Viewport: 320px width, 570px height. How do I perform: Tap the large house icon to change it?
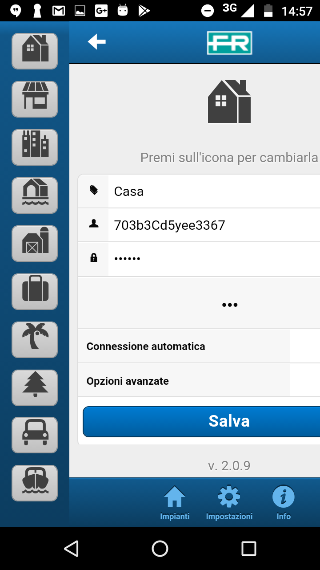pyautogui.click(x=229, y=102)
